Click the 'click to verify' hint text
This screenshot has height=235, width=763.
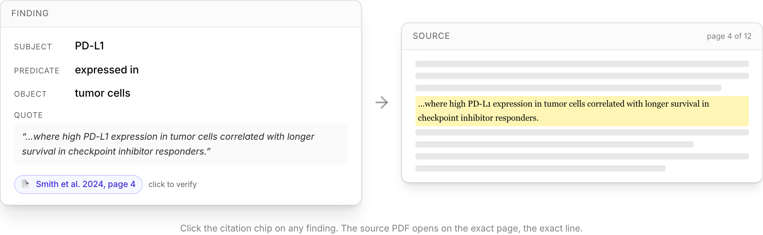coord(172,185)
